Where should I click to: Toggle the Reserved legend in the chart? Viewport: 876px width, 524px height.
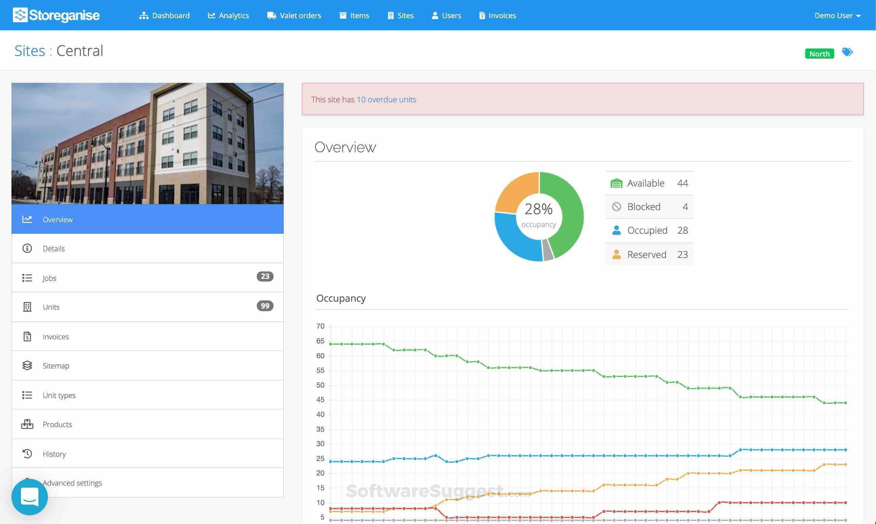click(x=649, y=254)
